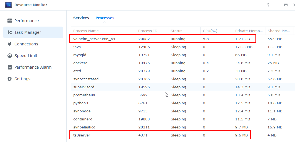Screen dimensions: 295x142
Task: Click the 5.8 CPU value
Action: click(x=206, y=39)
